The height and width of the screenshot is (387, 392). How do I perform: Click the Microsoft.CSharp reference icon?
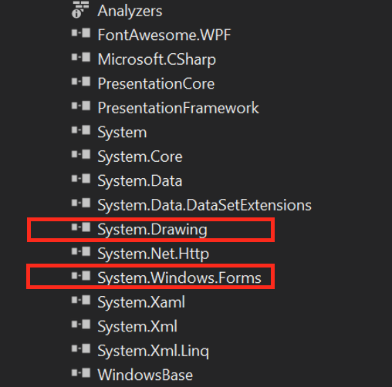[x=81, y=58]
